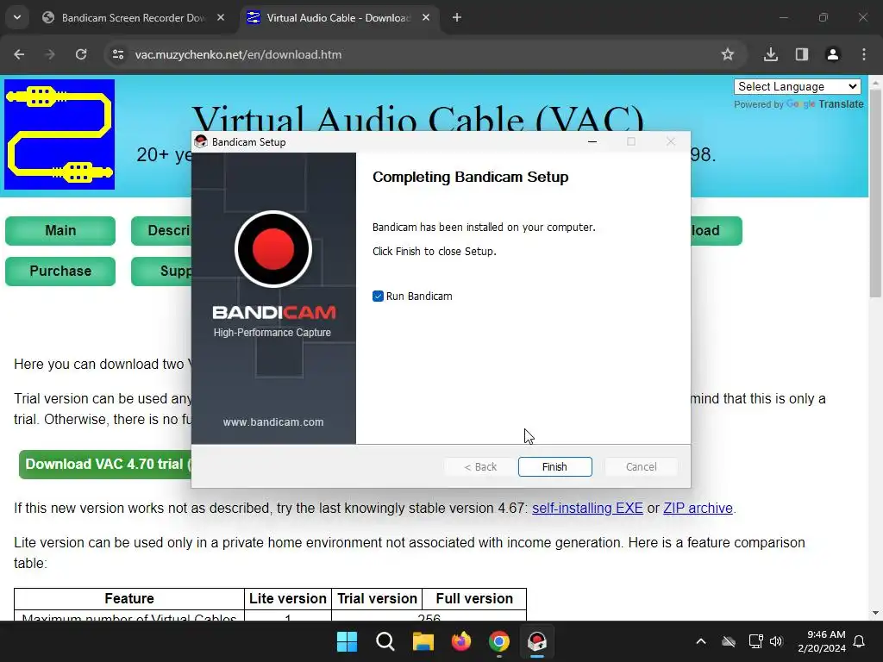Click the Feature table header

pos(129,598)
